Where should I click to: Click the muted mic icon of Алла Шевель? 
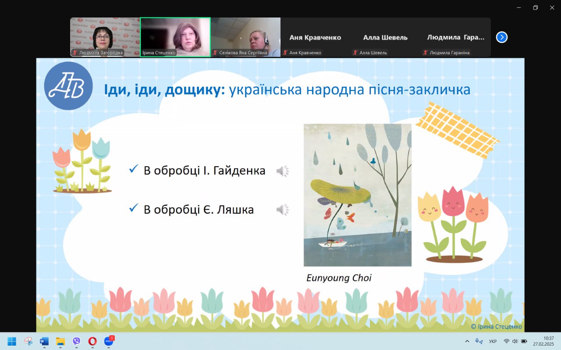pos(355,52)
